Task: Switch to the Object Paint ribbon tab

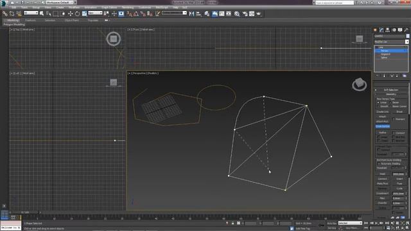Action: 71,20
